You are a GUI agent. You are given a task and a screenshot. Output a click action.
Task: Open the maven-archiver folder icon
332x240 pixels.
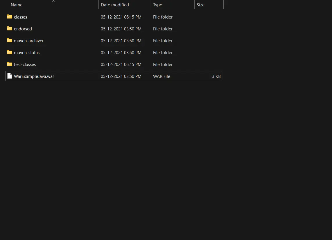(x=9, y=41)
